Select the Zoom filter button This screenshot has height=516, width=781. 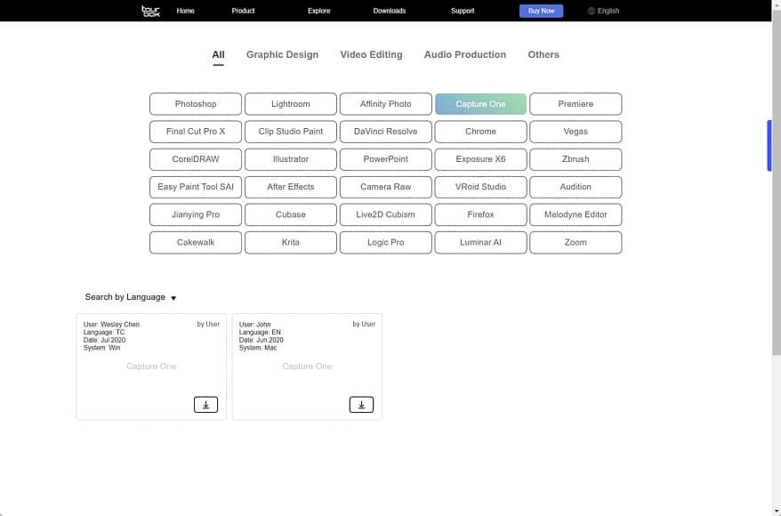pyautogui.click(x=576, y=243)
